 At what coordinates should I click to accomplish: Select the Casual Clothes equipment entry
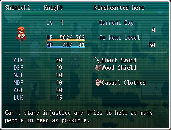tap(120, 82)
